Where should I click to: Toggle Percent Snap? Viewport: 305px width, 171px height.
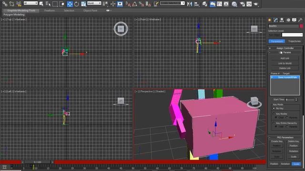[x=141, y=4]
